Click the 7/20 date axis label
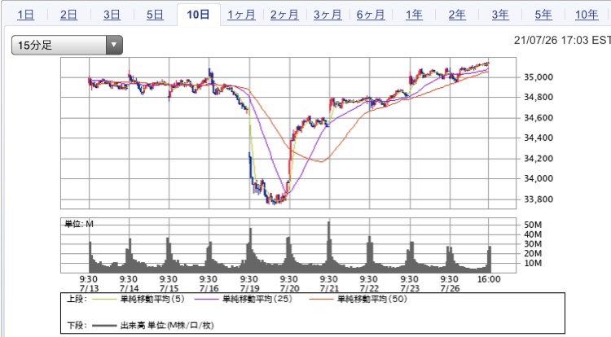611x337 pixels. [x=289, y=289]
